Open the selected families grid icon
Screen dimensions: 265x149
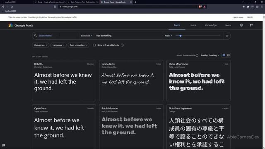[x=251, y=25]
